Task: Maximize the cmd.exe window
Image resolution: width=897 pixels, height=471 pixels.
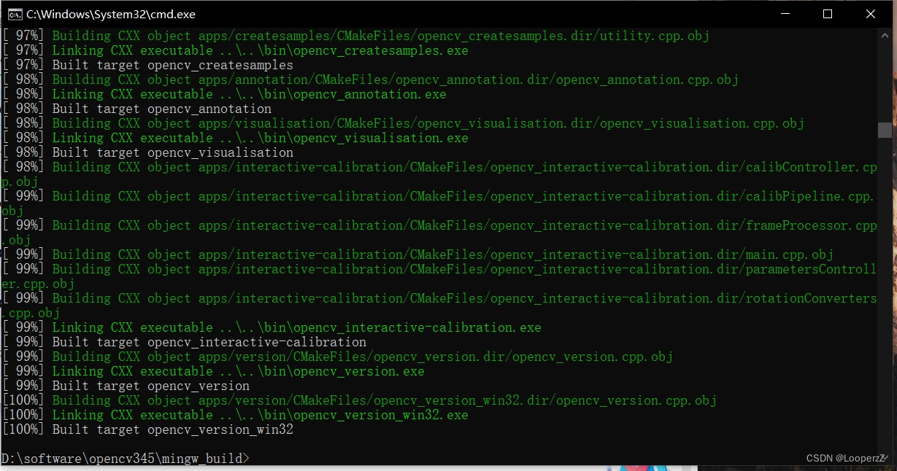Action: (x=827, y=14)
